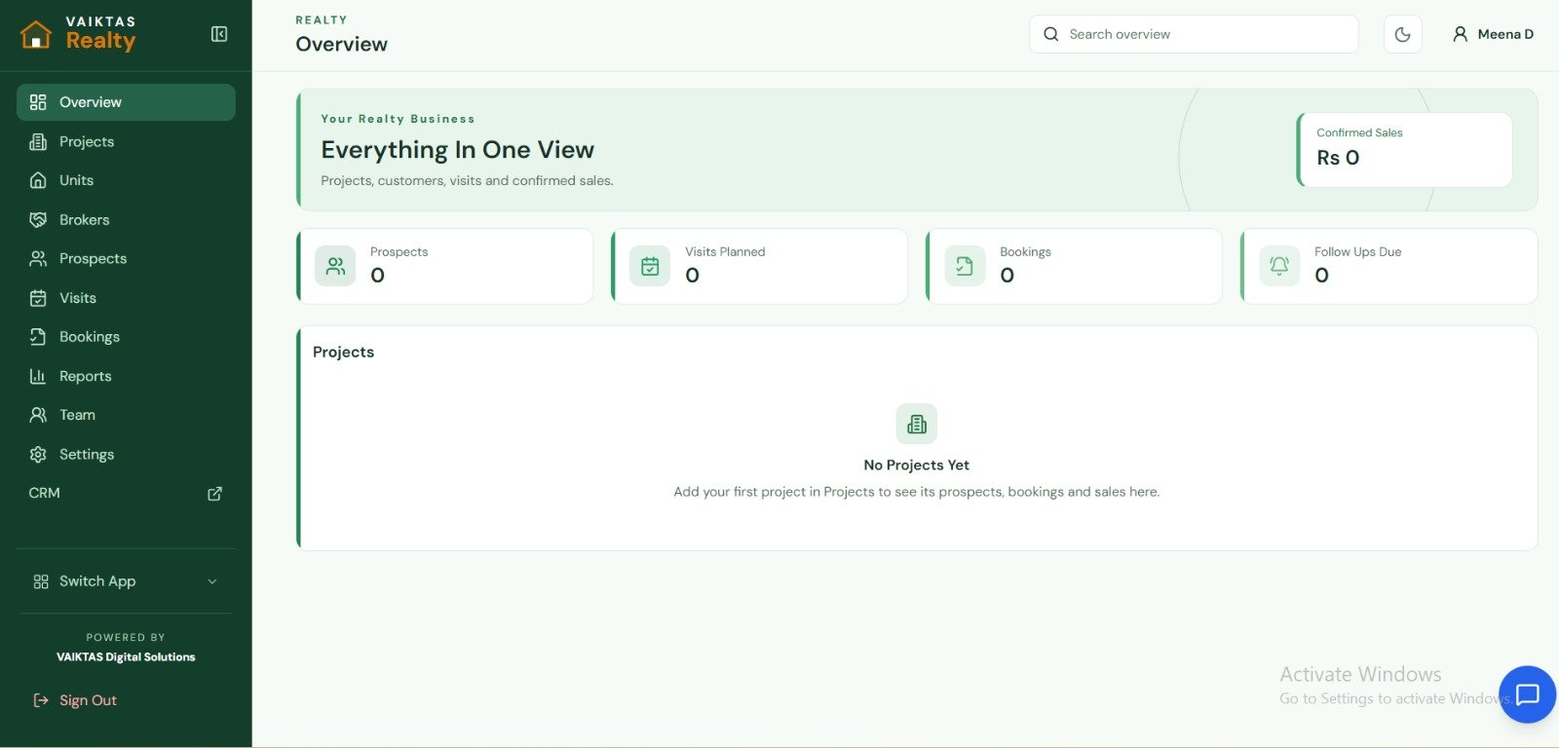Click the Reports chart icon in sidebar
Viewport: 1559px width, 748px height.
pos(38,376)
